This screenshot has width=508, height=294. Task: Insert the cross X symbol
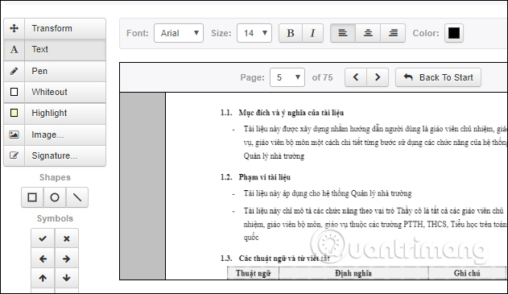pos(67,238)
